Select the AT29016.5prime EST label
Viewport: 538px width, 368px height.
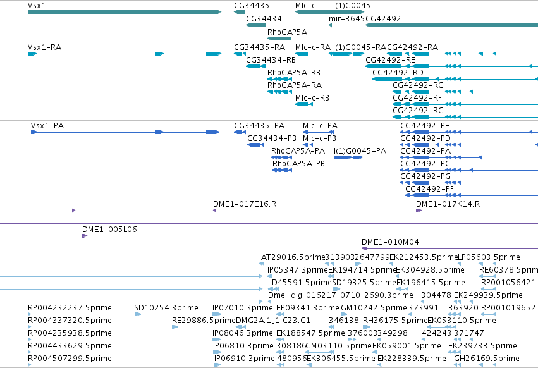coord(293,257)
